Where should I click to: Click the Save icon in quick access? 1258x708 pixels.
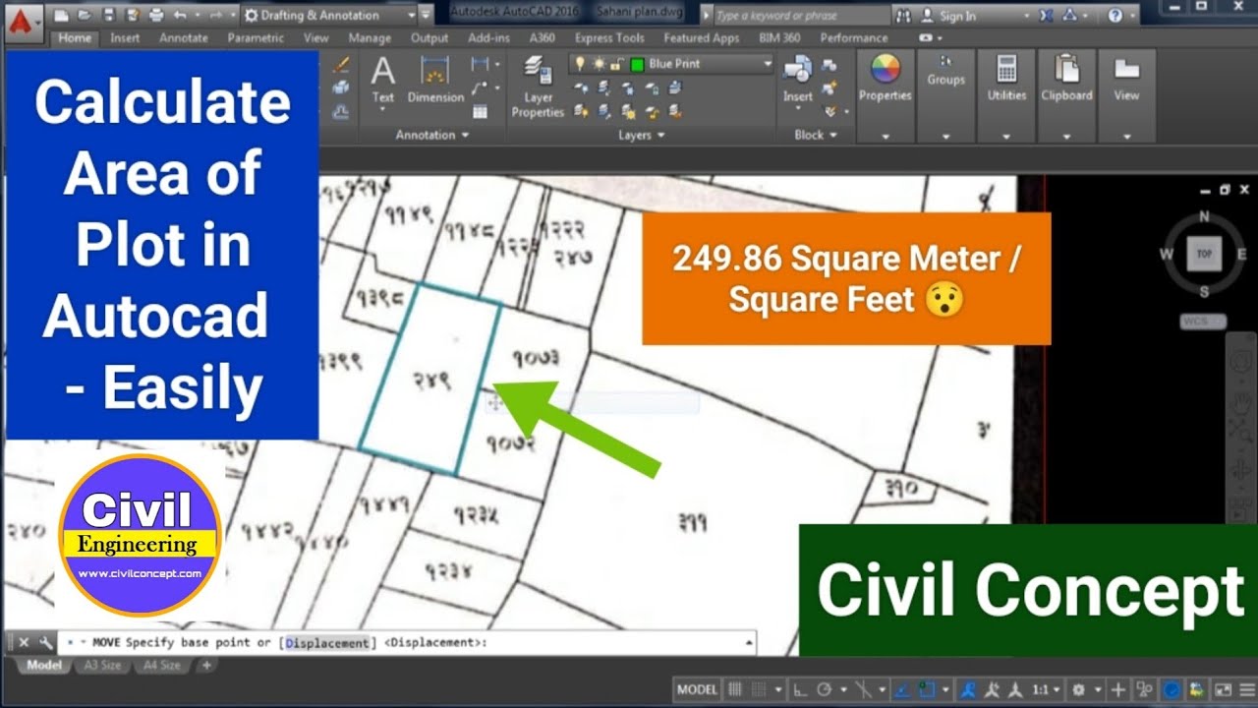tap(108, 16)
